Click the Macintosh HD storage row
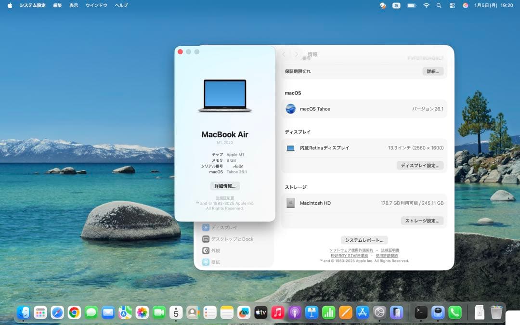This screenshot has width=520, height=325. pos(364,203)
